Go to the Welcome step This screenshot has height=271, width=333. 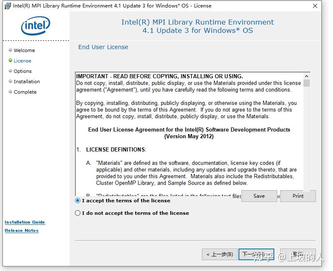click(x=24, y=50)
